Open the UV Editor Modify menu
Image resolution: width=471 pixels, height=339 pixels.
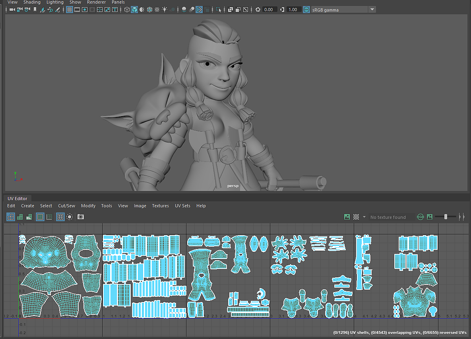pos(88,206)
